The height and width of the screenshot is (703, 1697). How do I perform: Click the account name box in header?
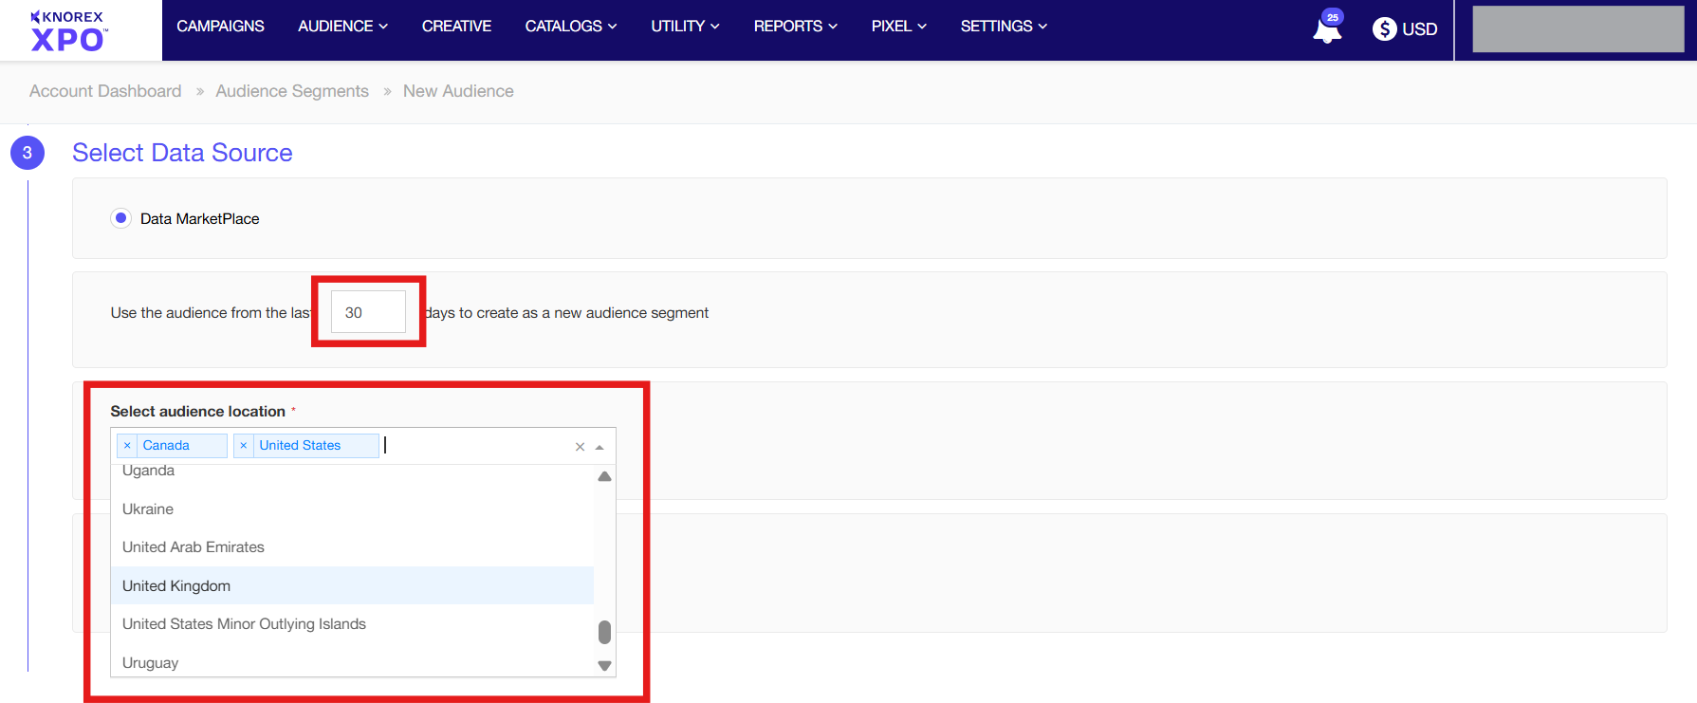[1578, 29]
